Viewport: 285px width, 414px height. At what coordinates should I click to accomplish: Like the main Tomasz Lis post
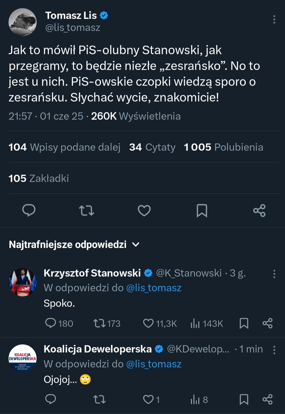[x=144, y=210]
